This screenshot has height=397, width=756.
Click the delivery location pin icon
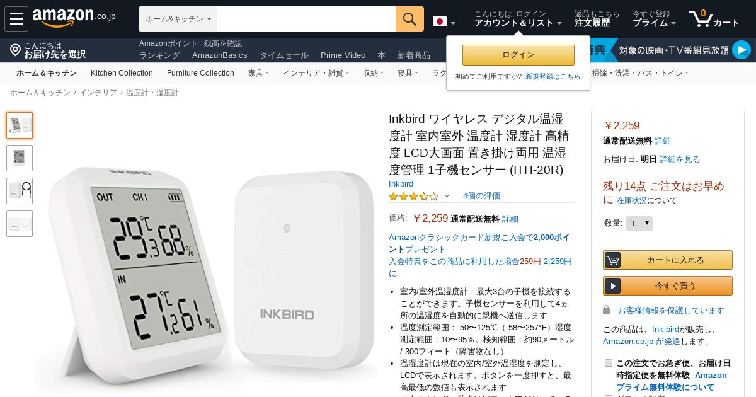coord(15,50)
